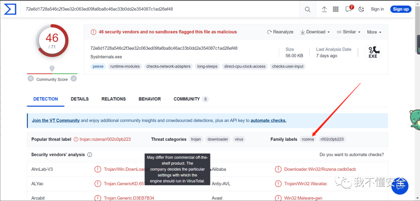The height and width of the screenshot is (201, 420).
Task: Click the popular threat label alert icon
Action: pos(76,139)
